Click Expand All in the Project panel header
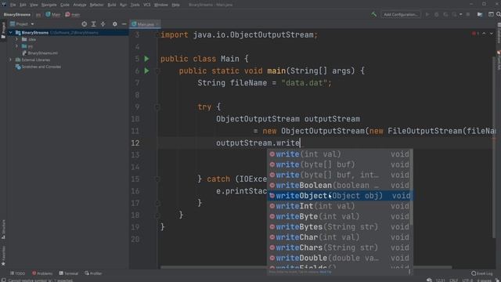This screenshot has width=501, height=282. 94,24
